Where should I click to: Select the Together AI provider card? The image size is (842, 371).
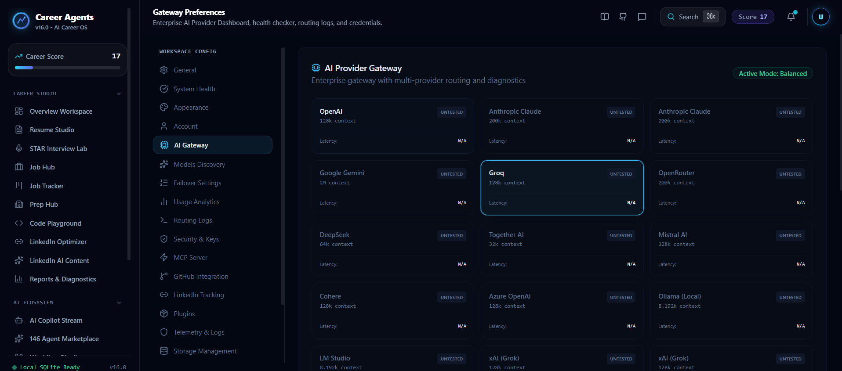click(562, 249)
